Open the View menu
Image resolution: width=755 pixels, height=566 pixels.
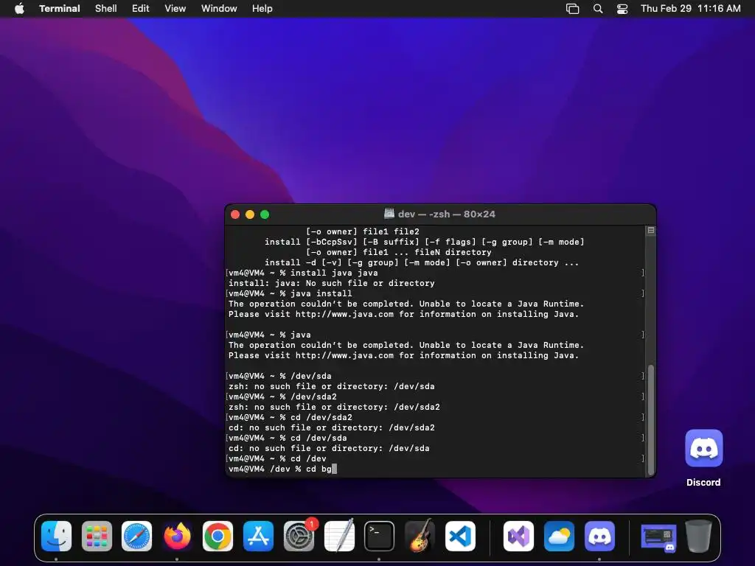click(x=175, y=8)
